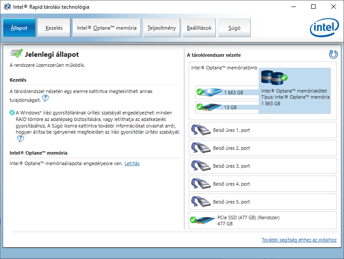This screenshot has width=344, height=259.
Task: Click A tárolórendszer nézete heading
Action: click(x=214, y=55)
